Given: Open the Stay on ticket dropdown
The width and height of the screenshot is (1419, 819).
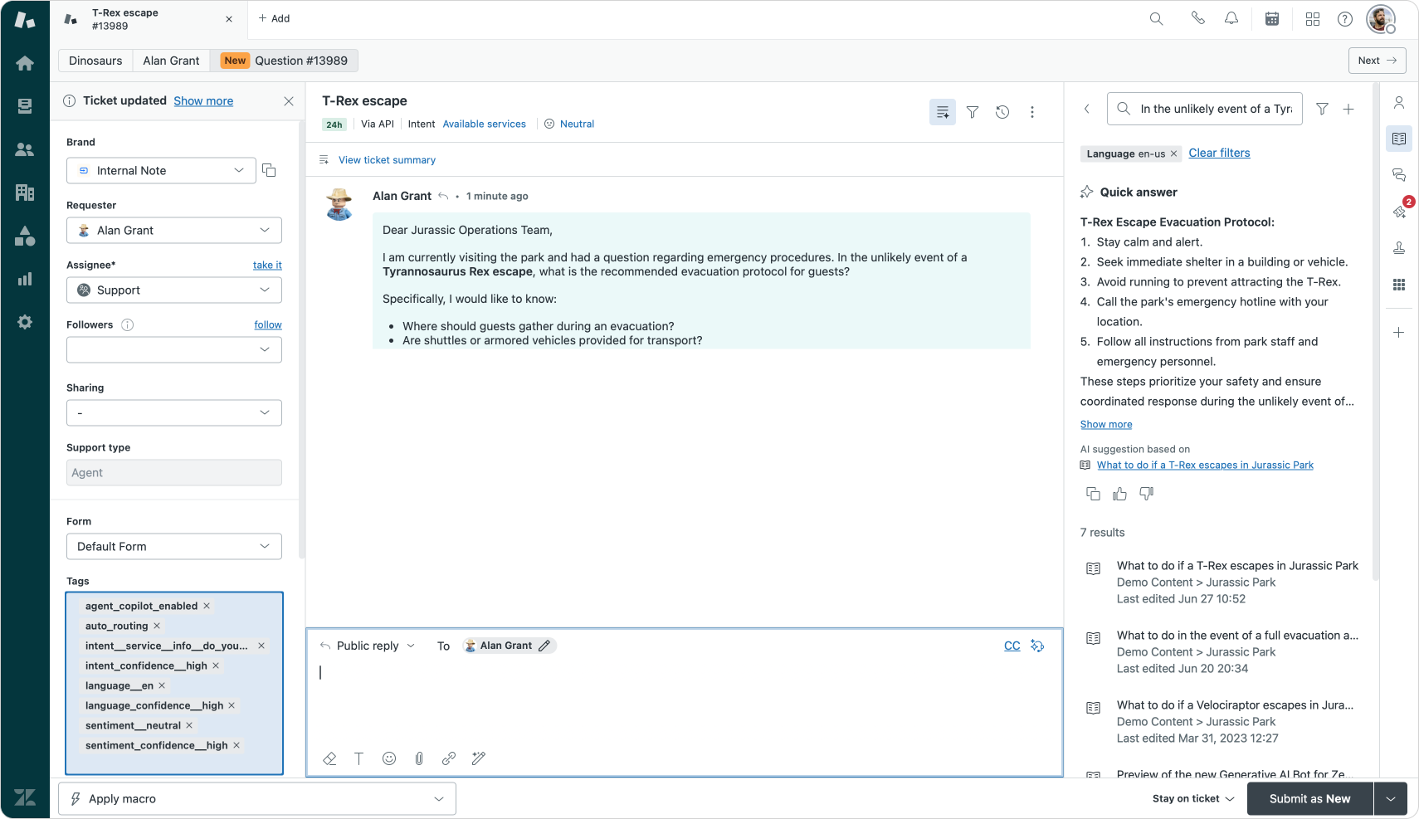Looking at the screenshot, I should click(1193, 799).
